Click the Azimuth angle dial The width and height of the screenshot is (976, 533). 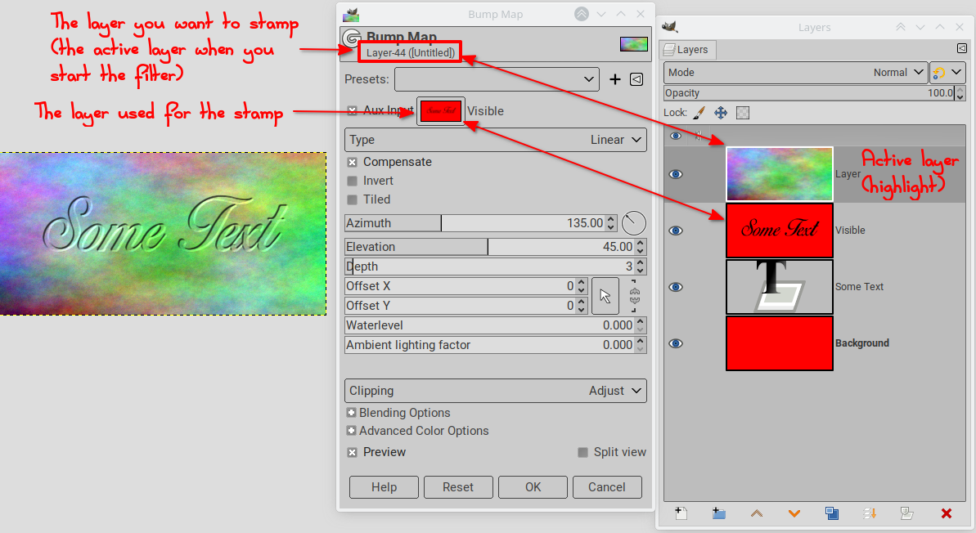click(x=634, y=223)
